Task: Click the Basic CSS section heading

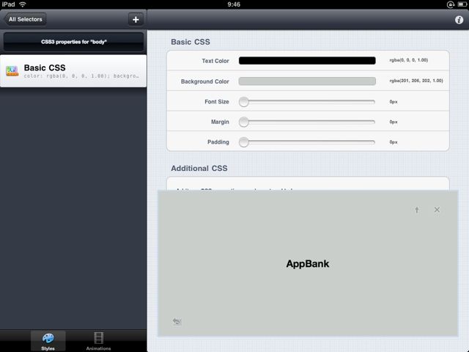Action: click(191, 42)
